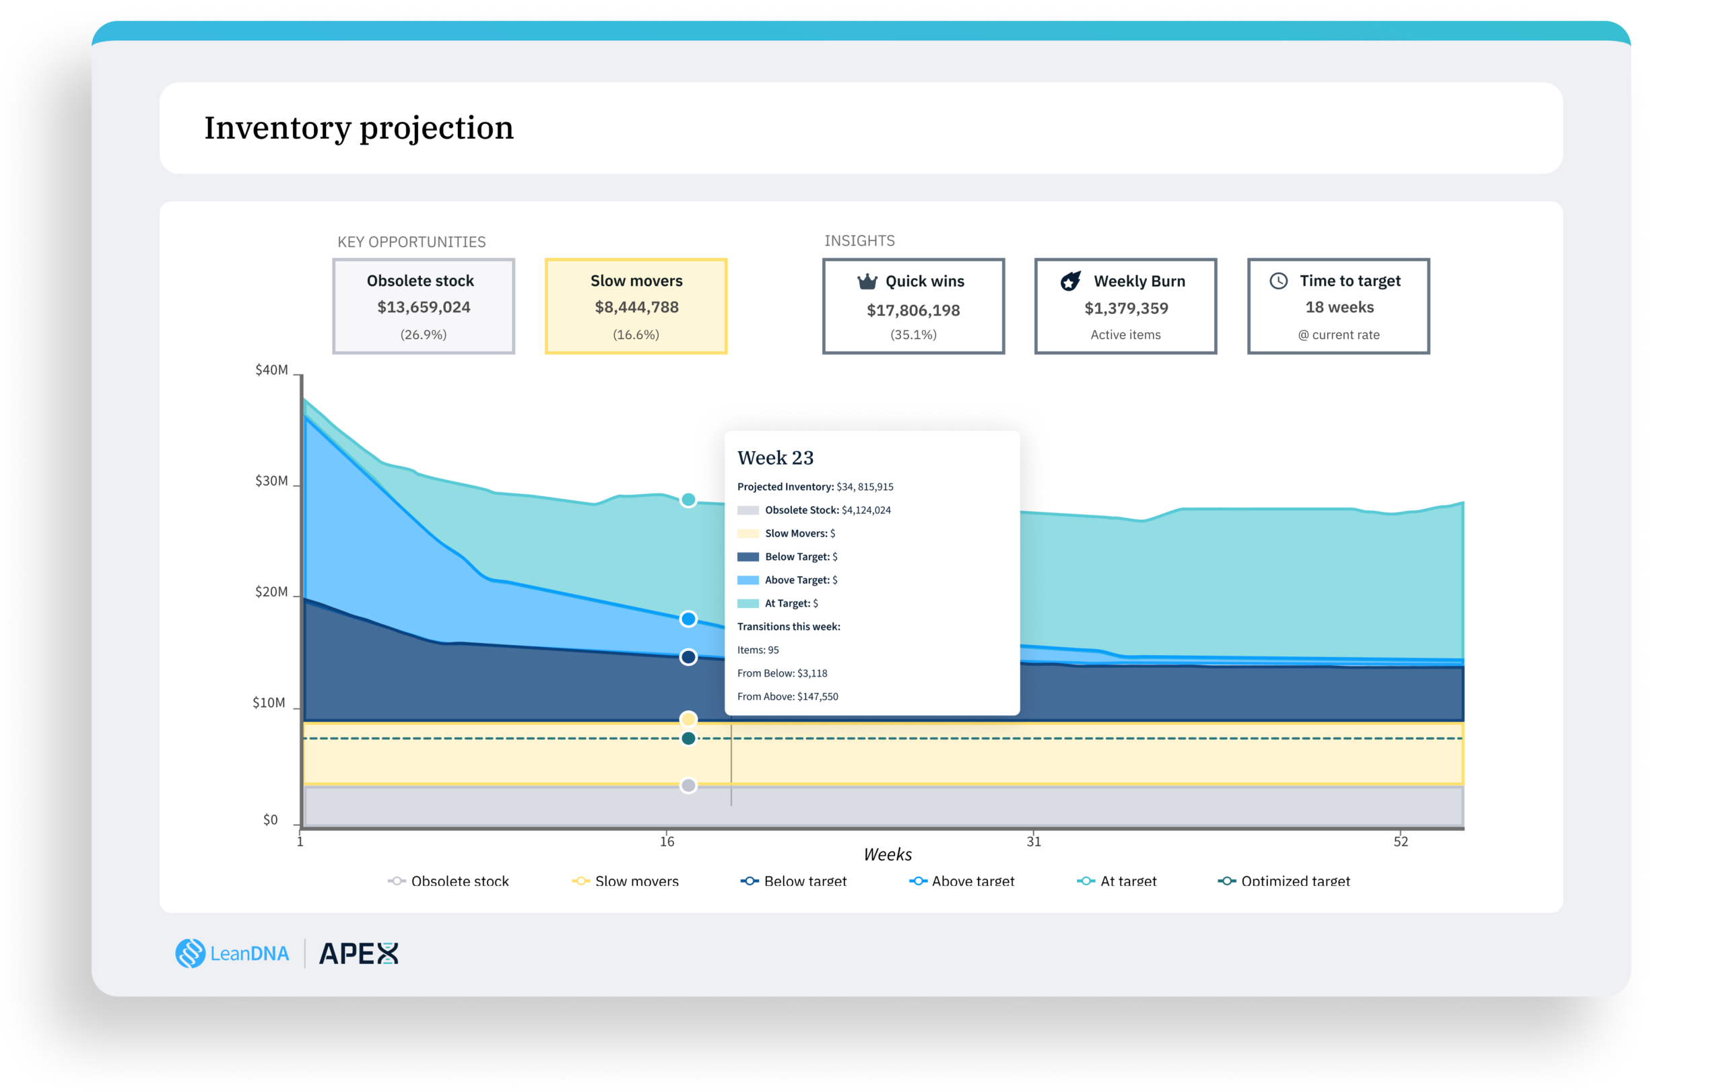1724x1092 pixels.
Task: Click the Week 23 tooltip title
Action: click(x=775, y=457)
